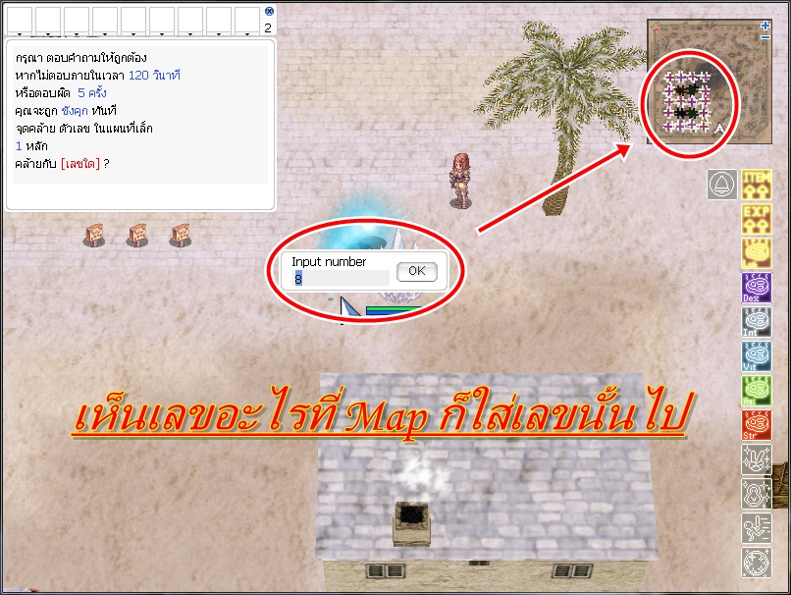791x595 pixels.
Task: Open the third hotkey slot's dropdown arrow
Action: (x=77, y=34)
